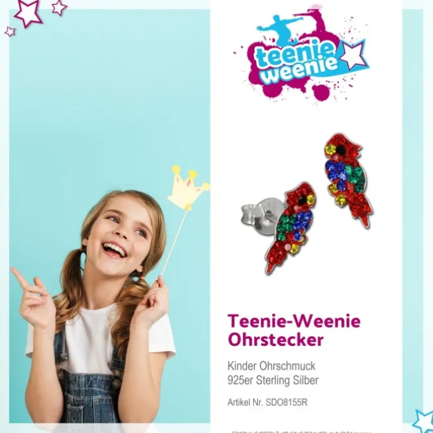Click the Kinder Ohrschmuck text line
433x433 pixels.
tap(271, 366)
